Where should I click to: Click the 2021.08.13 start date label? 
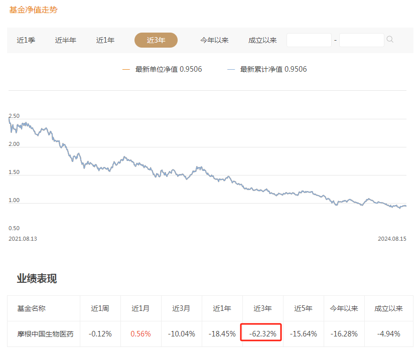(24, 239)
